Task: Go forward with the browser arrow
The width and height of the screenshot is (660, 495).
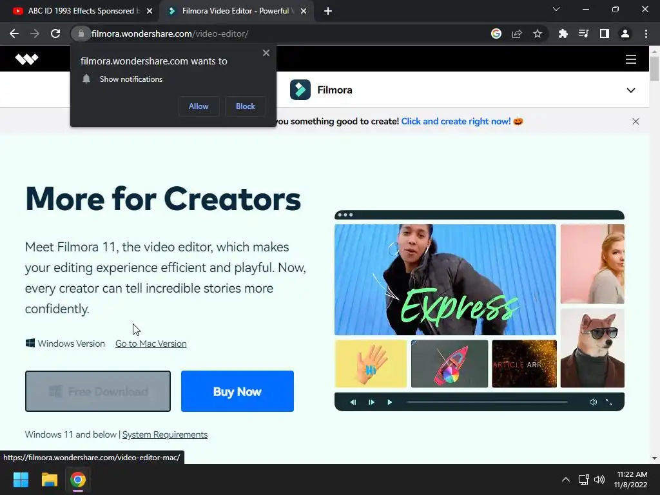Action: coord(35,34)
